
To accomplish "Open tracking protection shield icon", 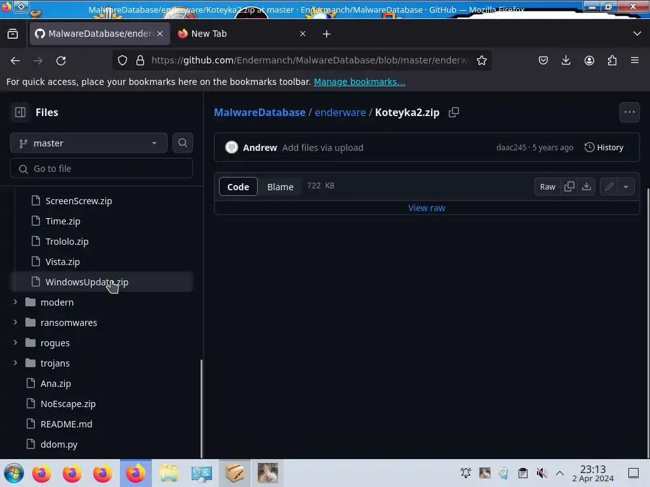I will pos(123,60).
